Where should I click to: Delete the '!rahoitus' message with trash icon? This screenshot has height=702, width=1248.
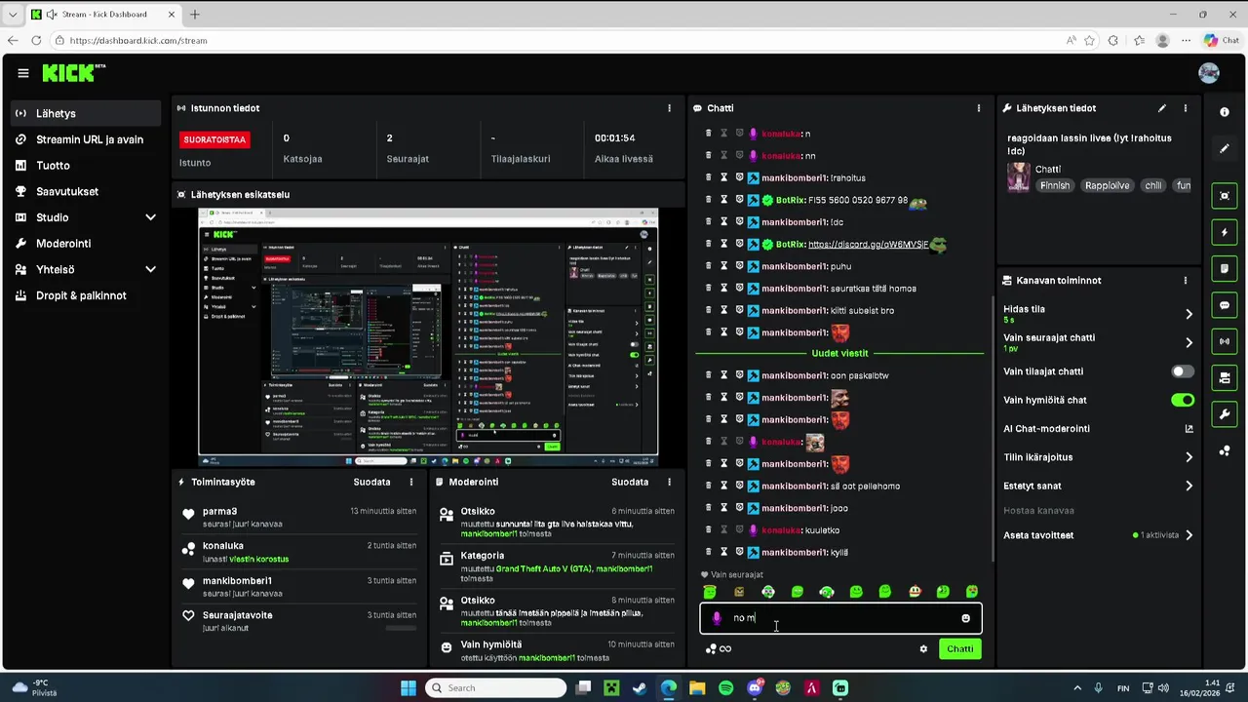tap(709, 177)
